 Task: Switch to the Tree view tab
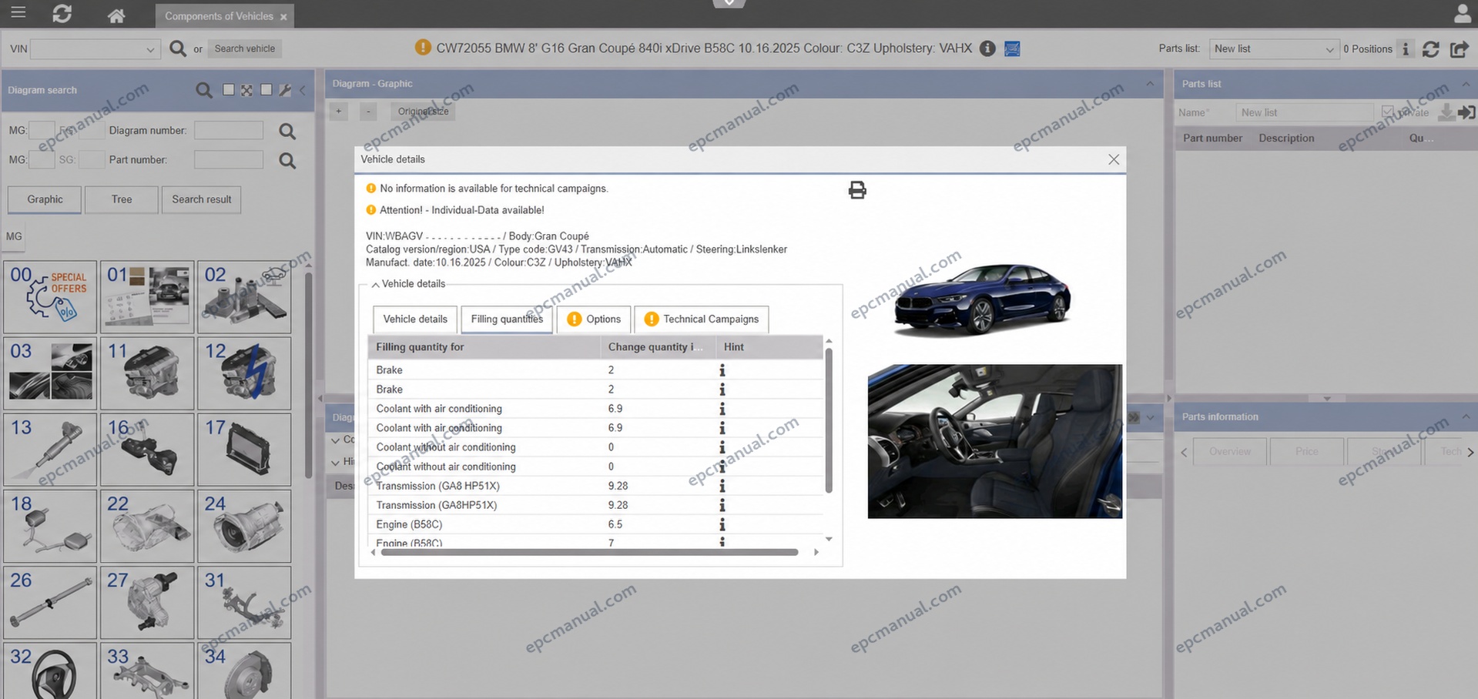(x=122, y=199)
